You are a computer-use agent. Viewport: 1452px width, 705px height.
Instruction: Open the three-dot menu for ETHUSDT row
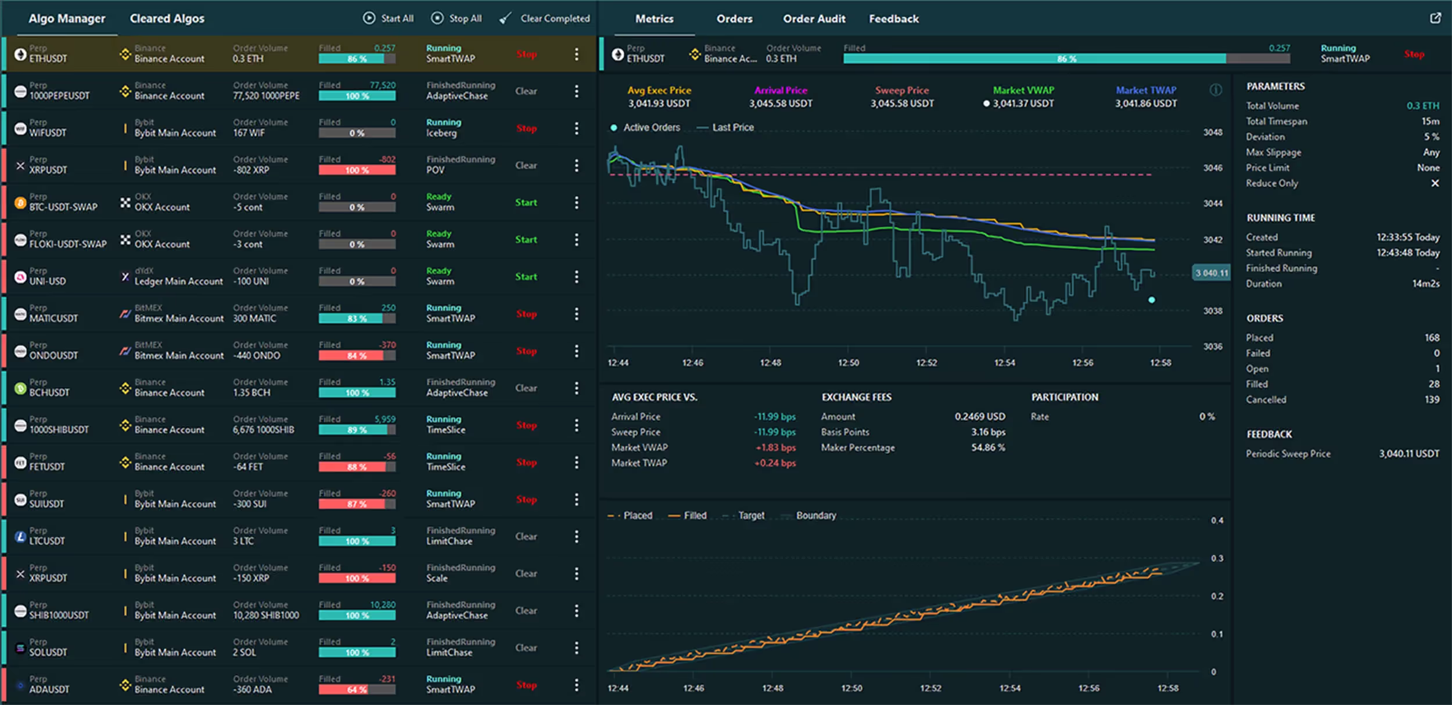576,54
